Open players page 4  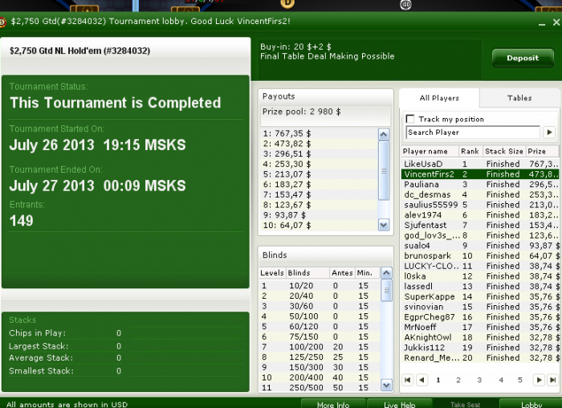coord(501,380)
